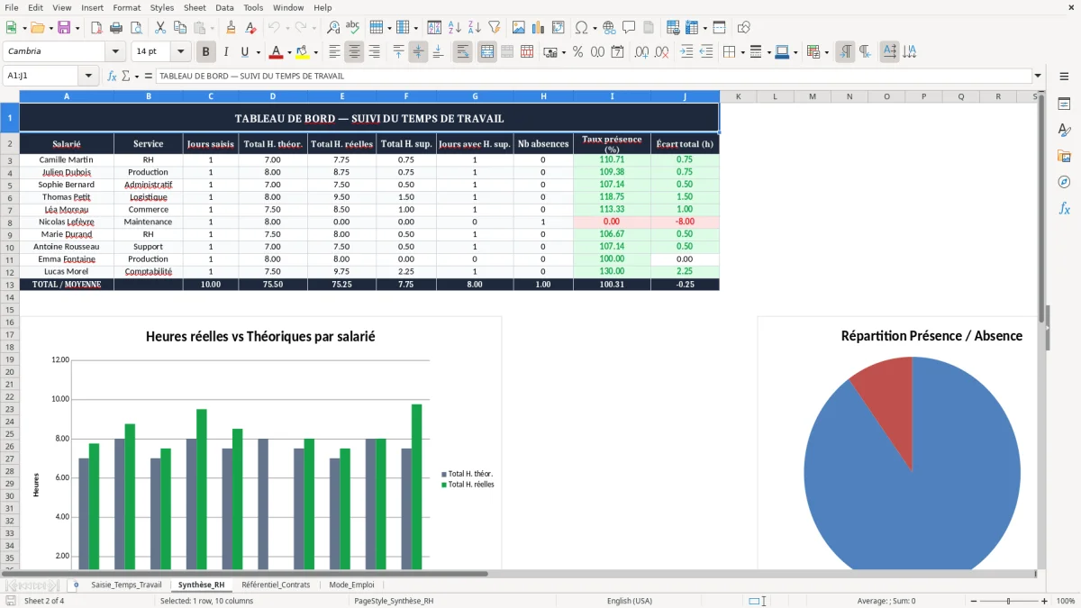Apply the red font color swatch
Viewport: 1081px width, 608px height.
[x=276, y=52]
